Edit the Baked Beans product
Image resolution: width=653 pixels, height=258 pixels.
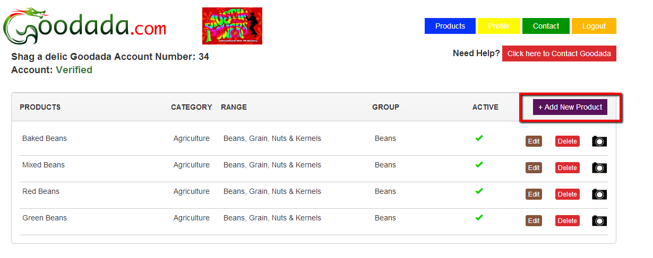[x=534, y=141]
